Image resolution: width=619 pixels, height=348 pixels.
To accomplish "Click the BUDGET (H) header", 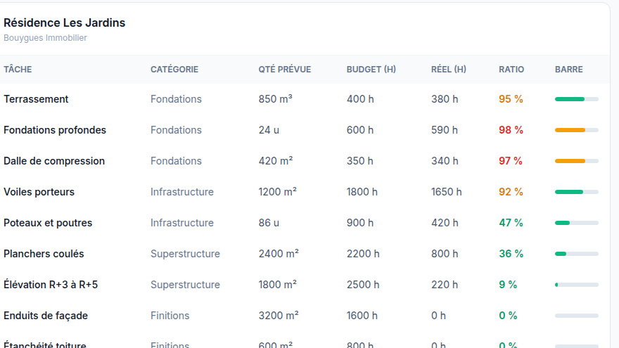I will pos(371,70).
